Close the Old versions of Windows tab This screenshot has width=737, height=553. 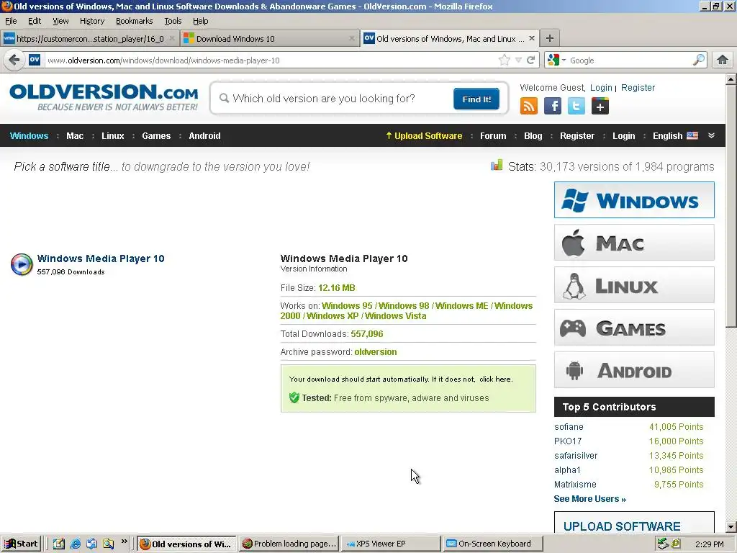click(532, 38)
